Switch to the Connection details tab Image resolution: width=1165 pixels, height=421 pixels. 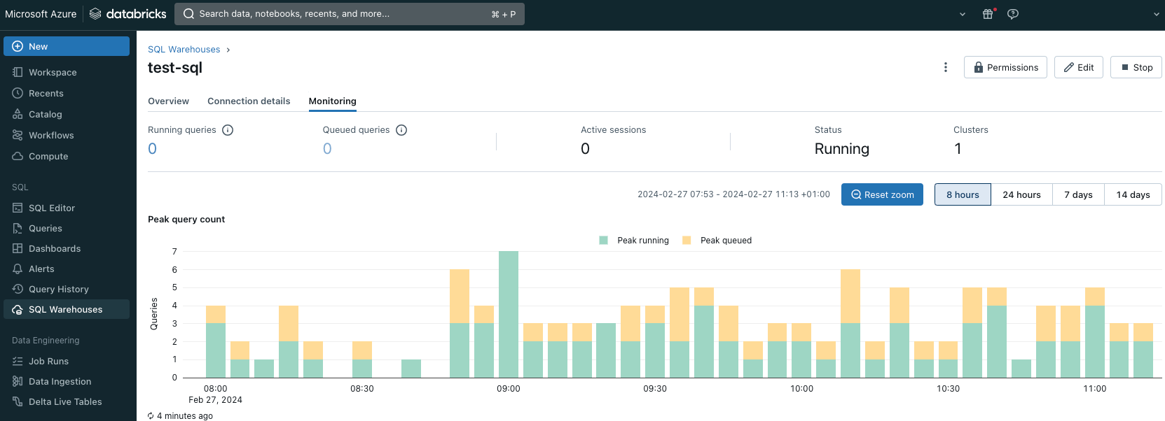tap(249, 101)
